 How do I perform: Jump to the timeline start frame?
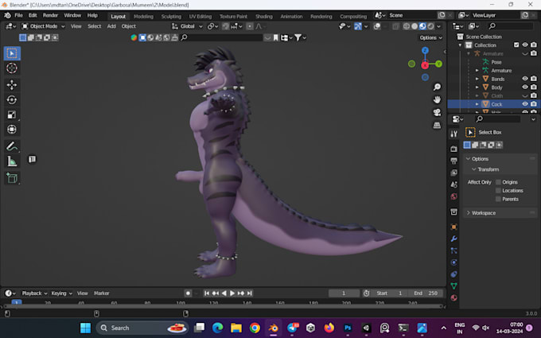click(x=206, y=293)
